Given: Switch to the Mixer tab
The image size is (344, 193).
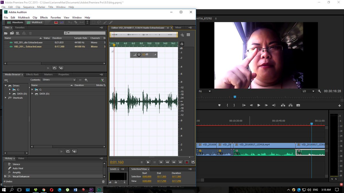Looking at the screenshot, I should (178, 28).
